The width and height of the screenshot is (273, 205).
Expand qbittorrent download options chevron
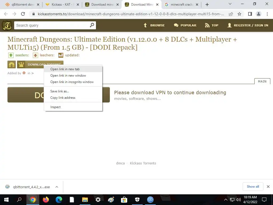click(x=57, y=187)
